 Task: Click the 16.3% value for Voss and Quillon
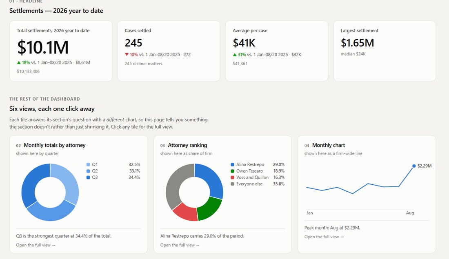click(x=279, y=177)
